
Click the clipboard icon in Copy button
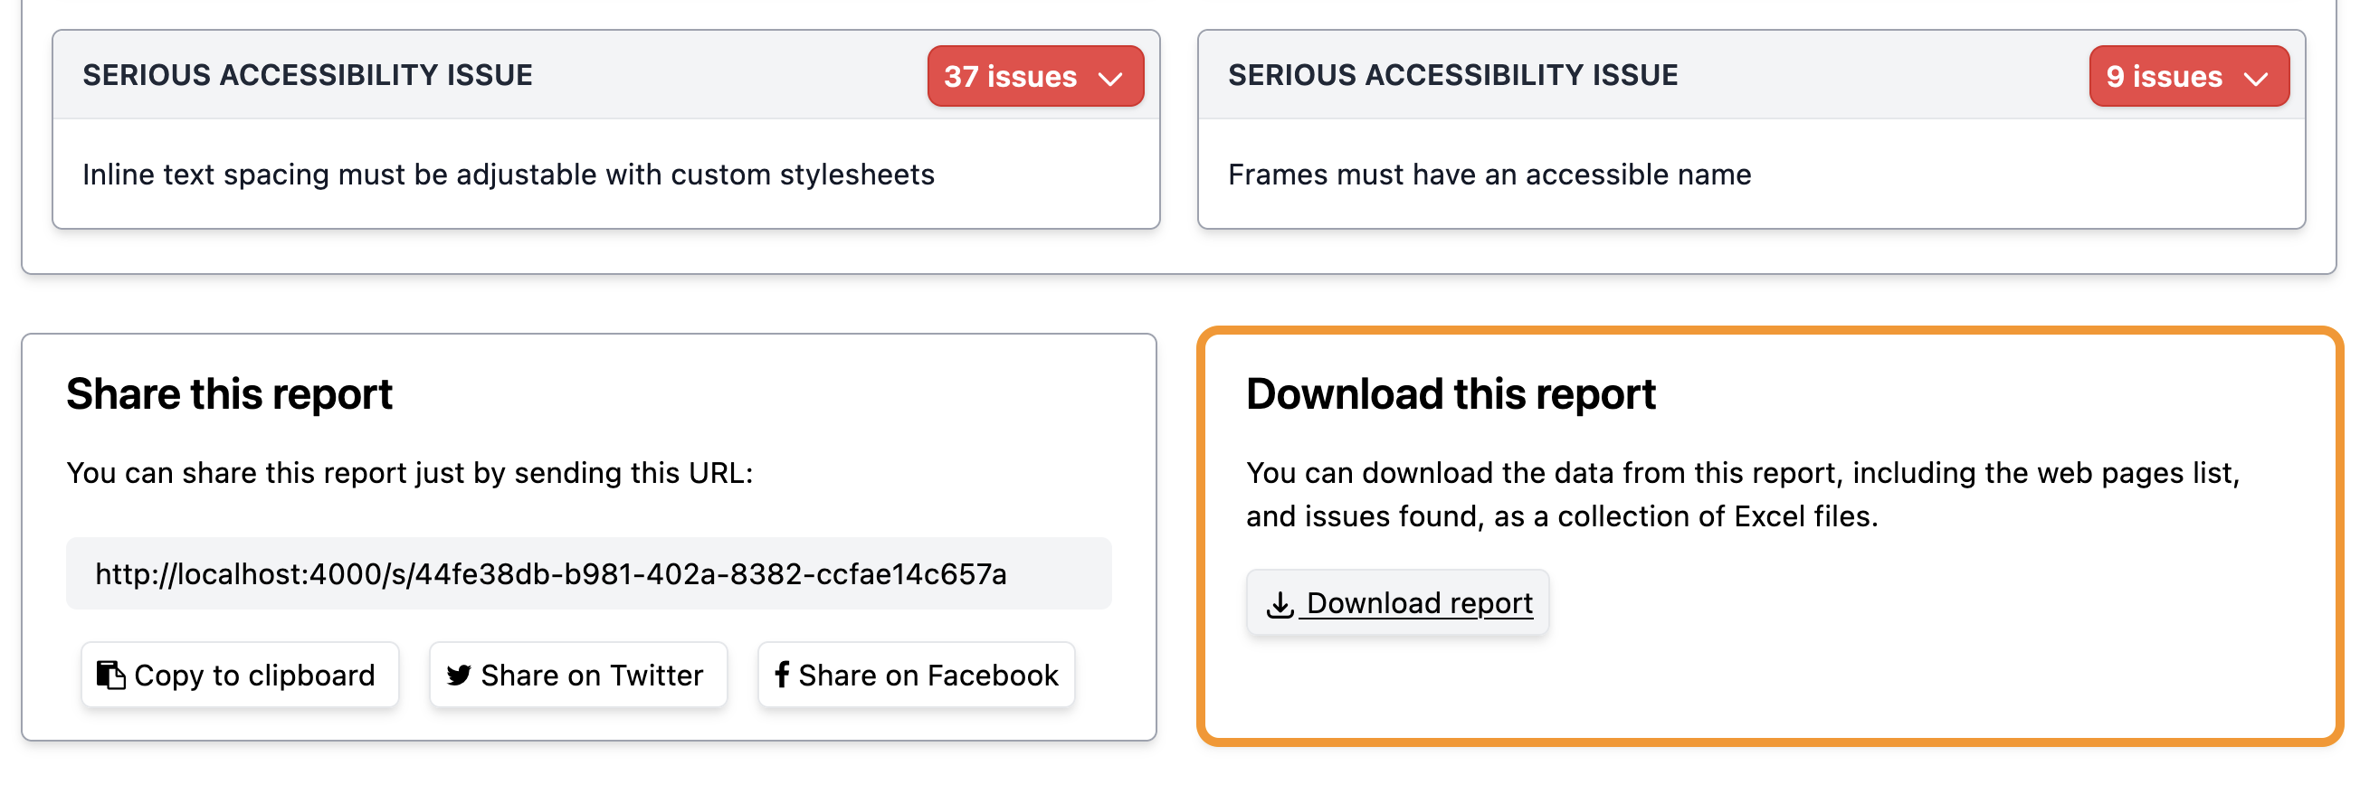[x=111, y=675]
